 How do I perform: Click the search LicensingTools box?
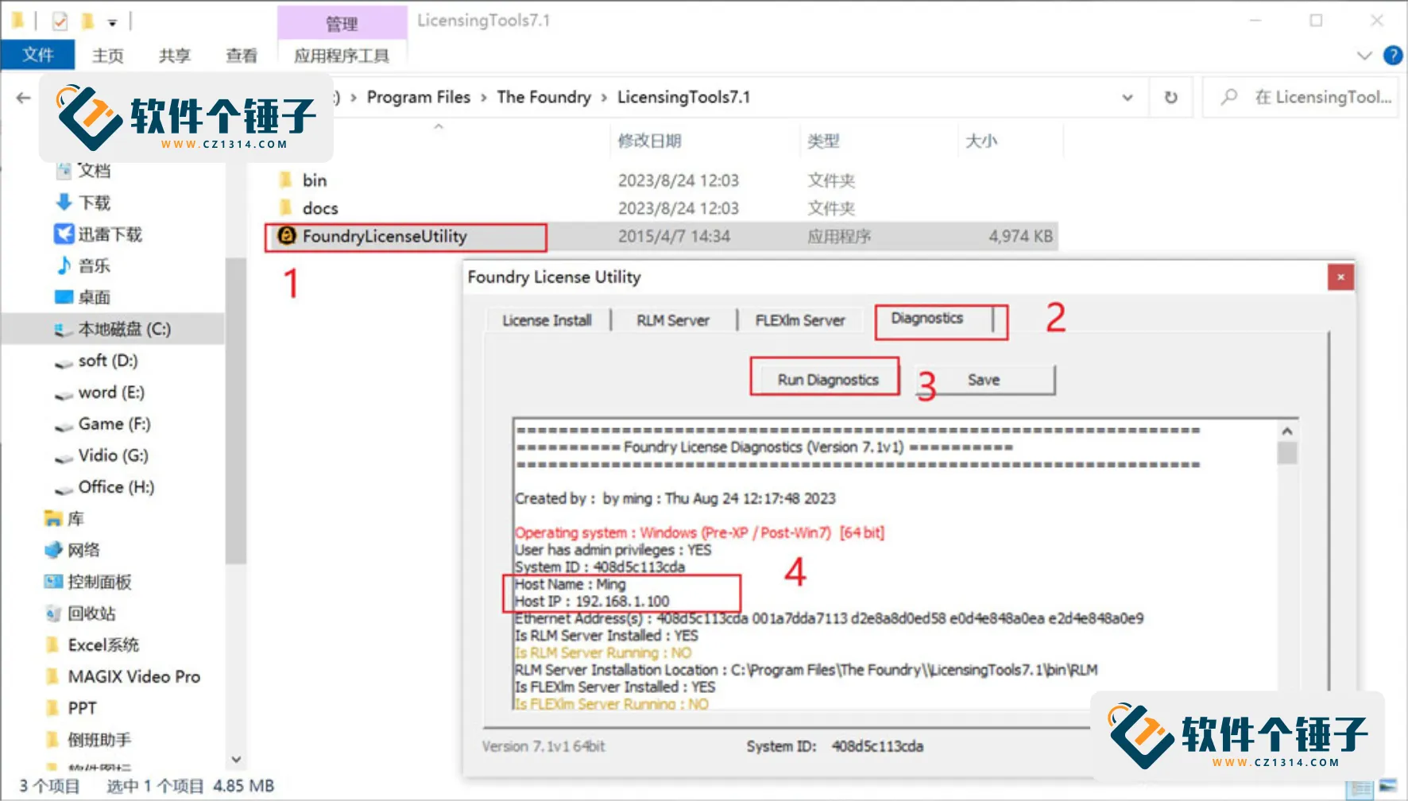pos(1301,98)
